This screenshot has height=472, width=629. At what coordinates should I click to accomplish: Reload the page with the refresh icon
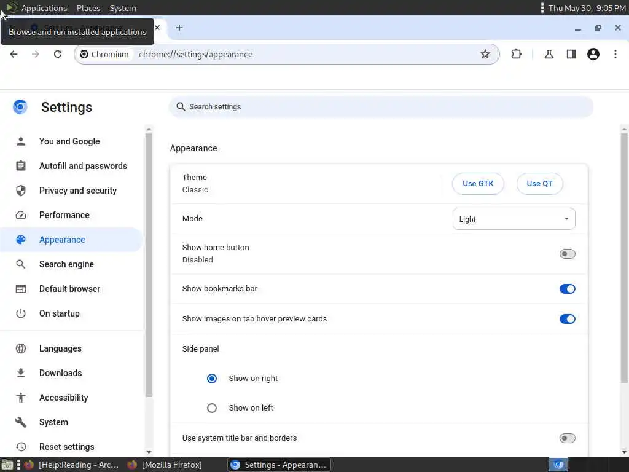58,54
